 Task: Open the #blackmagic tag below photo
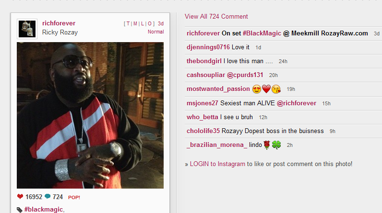[x=43, y=209]
